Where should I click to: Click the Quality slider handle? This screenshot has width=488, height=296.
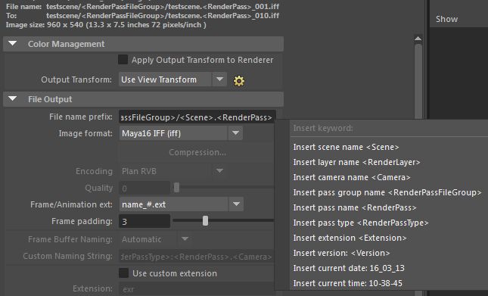point(176,188)
